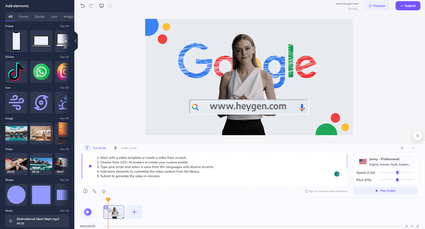Delete the script with trash icon
The height and width of the screenshot is (229, 425).
(x=402, y=148)
